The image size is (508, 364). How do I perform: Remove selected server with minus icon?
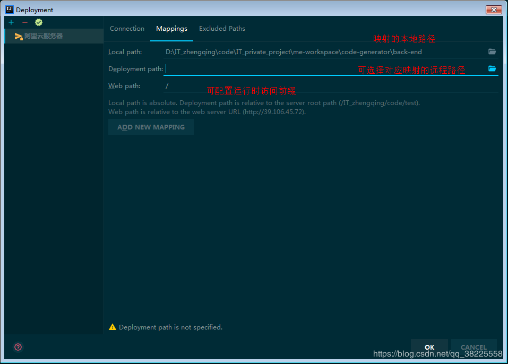pyautogui.click(x=25, y=22)
